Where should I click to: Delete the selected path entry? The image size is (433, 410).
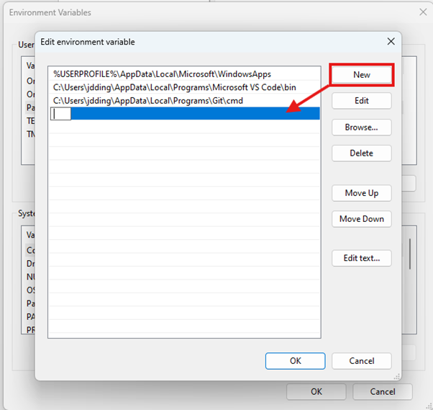361,153
